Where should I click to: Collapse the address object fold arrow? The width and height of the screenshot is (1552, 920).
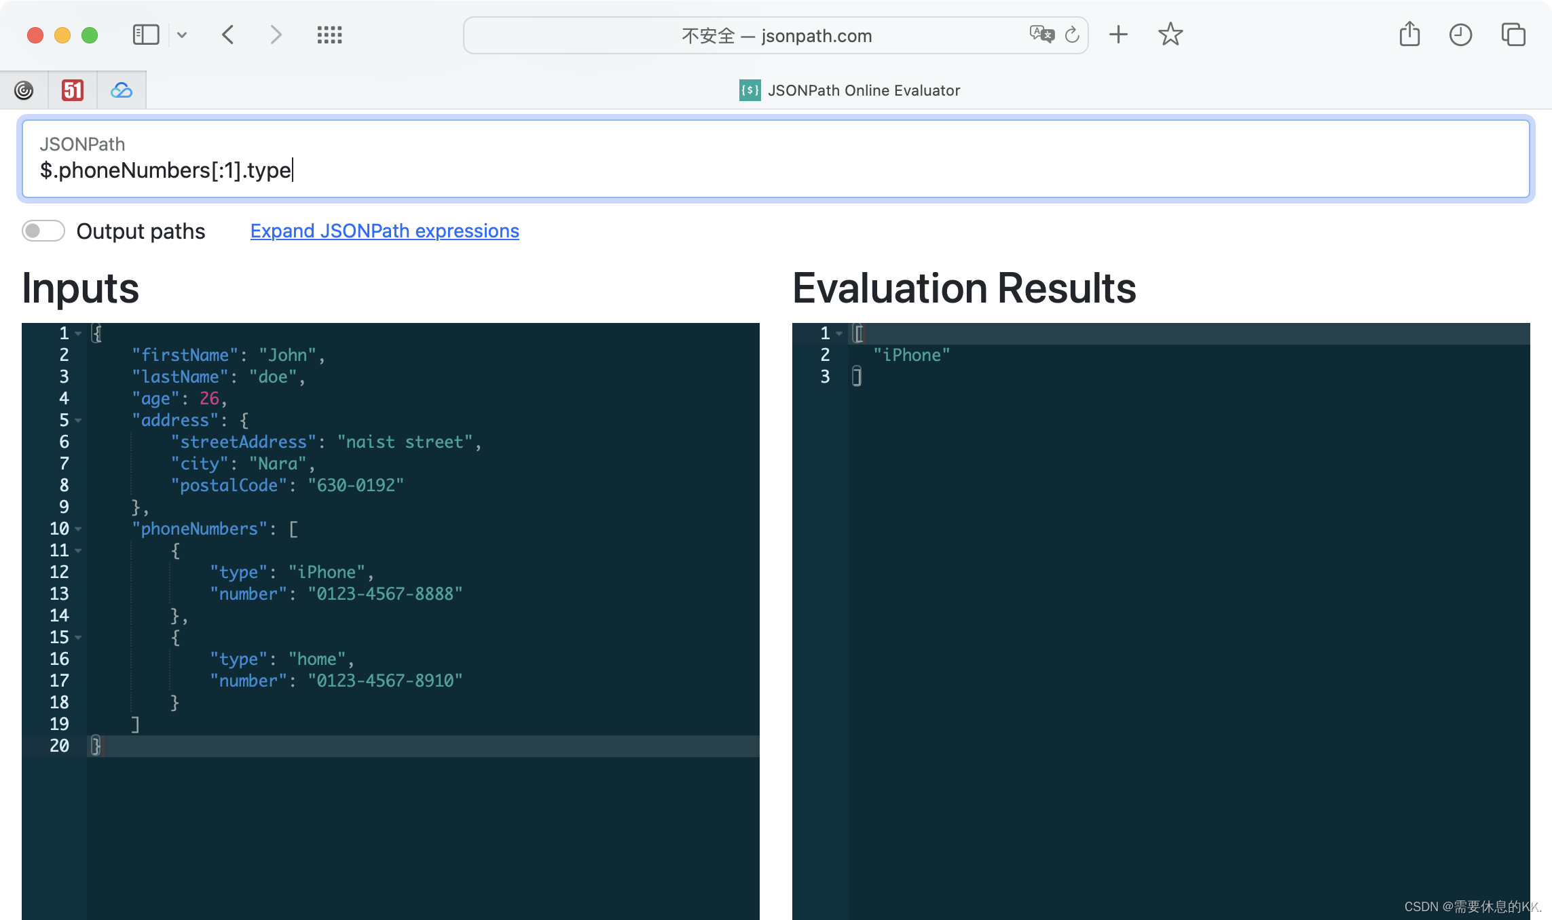tap(79, 421)
